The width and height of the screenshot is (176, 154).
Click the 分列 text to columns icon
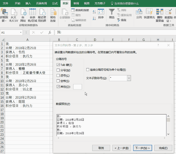click(139, 14)
